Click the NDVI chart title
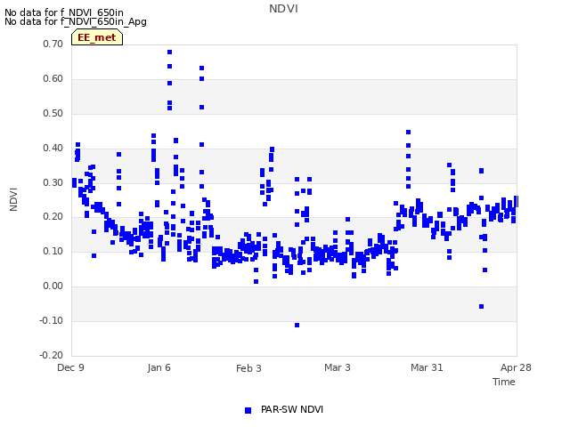This screenshot has width=570, height=427. click(x=283, y=9)
